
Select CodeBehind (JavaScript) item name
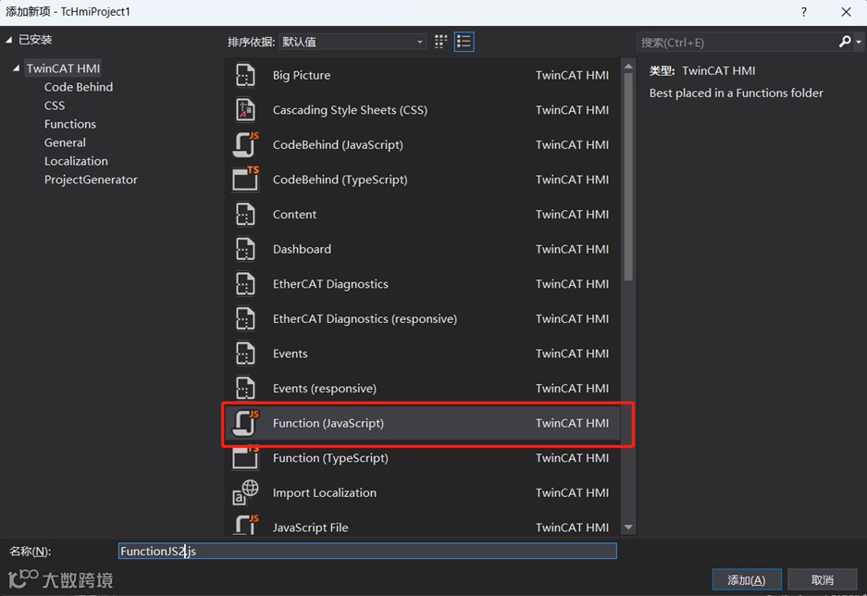[x=338, y=145]
